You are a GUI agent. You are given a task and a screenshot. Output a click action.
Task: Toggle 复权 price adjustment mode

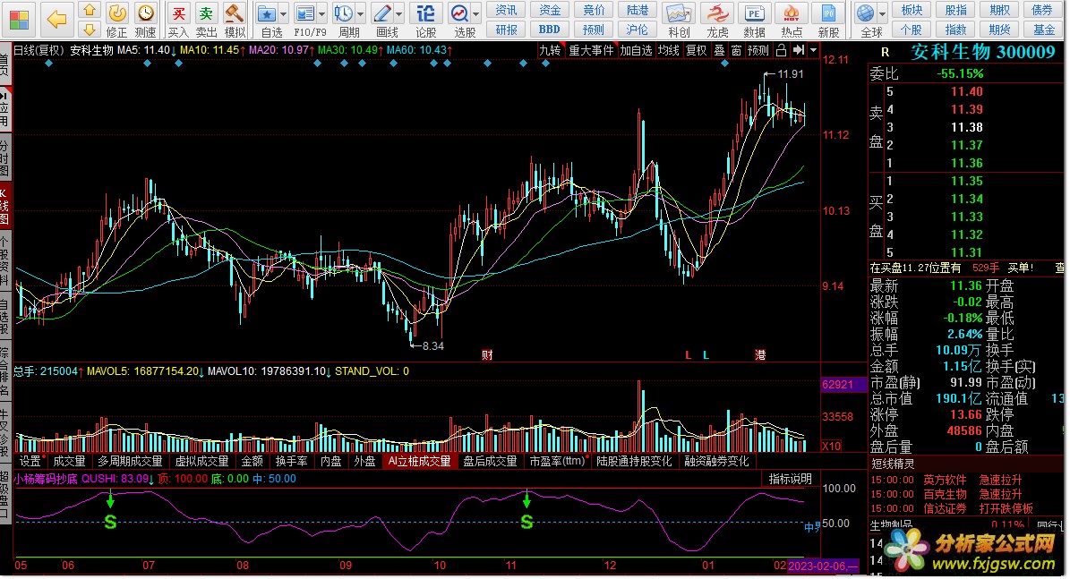click(696, 50)
